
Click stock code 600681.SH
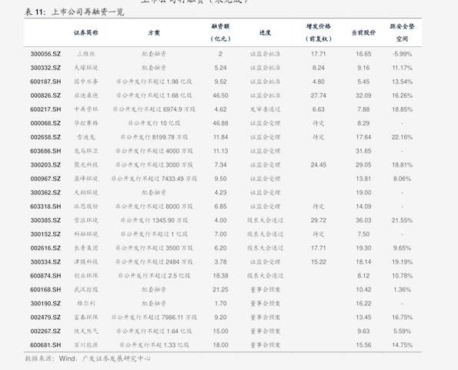coord(45,345)
